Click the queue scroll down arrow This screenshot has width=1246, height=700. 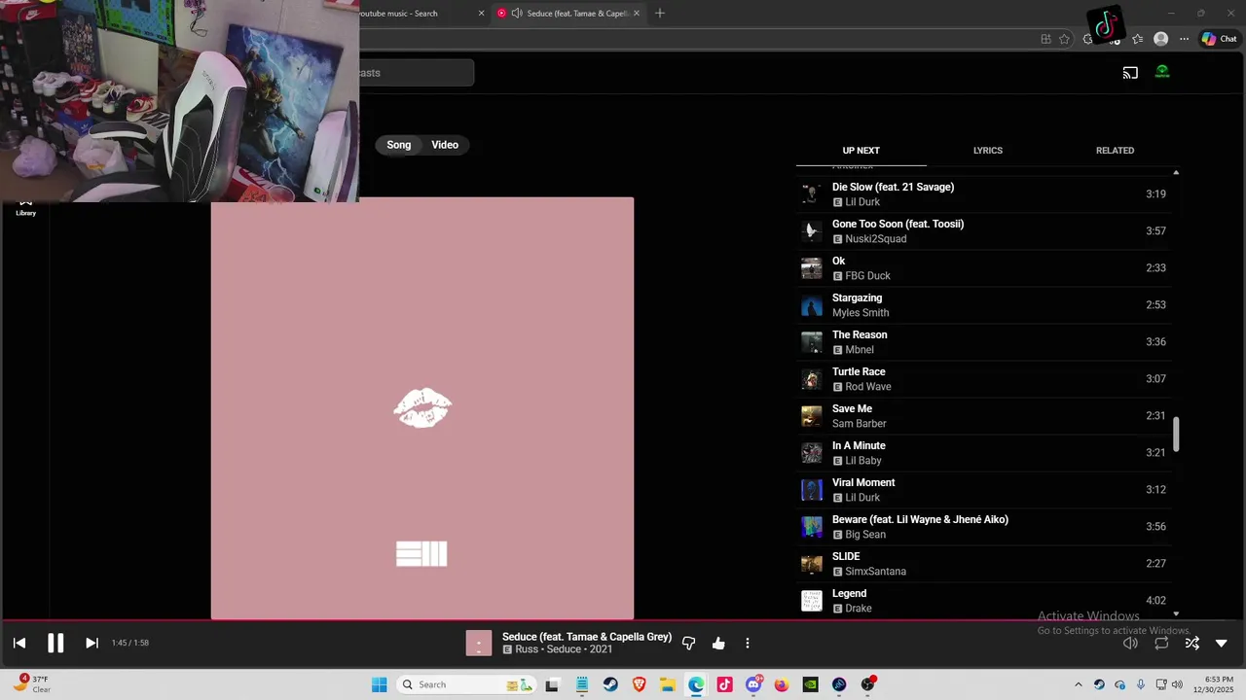coord(1176,613)
